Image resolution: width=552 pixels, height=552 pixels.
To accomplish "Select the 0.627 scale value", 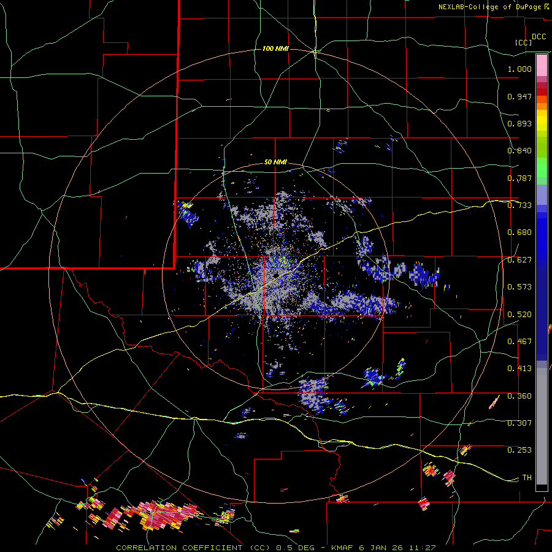I will tap(519, 260).
